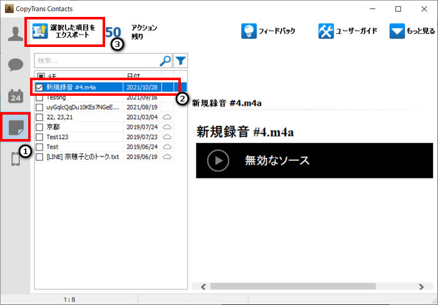Open the filter funnel button

(x=180, y=61)
